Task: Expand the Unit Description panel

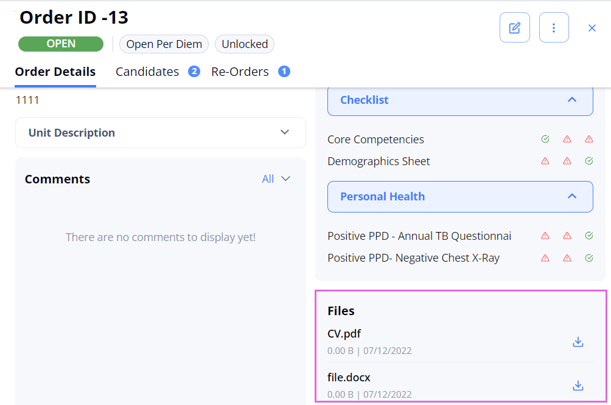Action: (x=161, y=132)
